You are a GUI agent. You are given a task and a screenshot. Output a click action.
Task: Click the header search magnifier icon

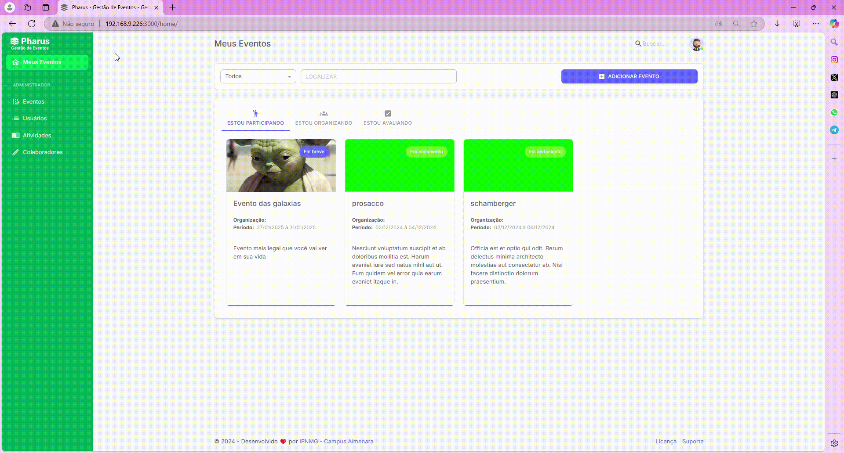[x=638, y=43]
